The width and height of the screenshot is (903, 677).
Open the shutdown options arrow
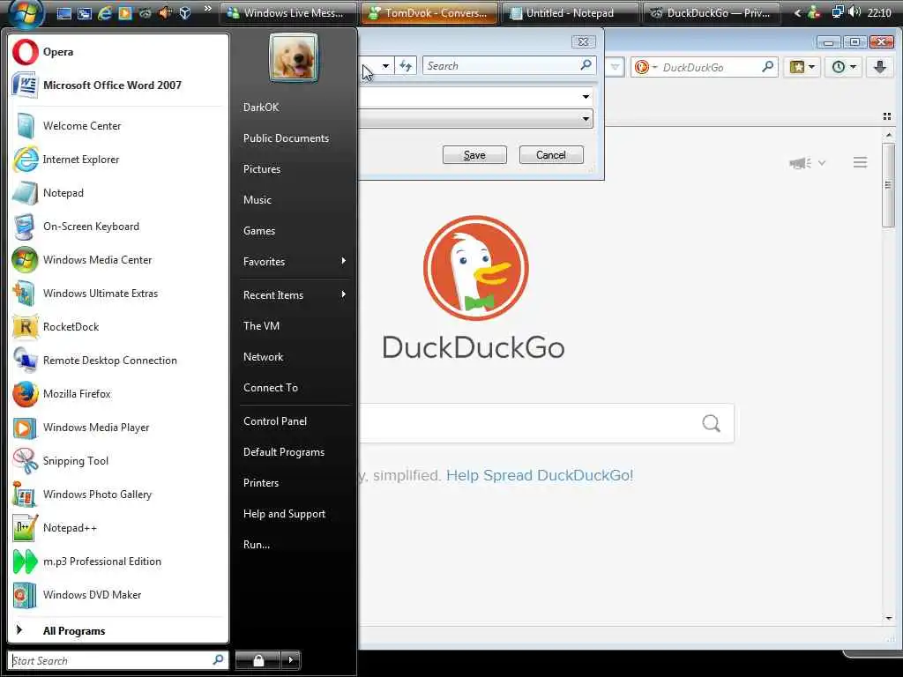[x=291, y=659]
